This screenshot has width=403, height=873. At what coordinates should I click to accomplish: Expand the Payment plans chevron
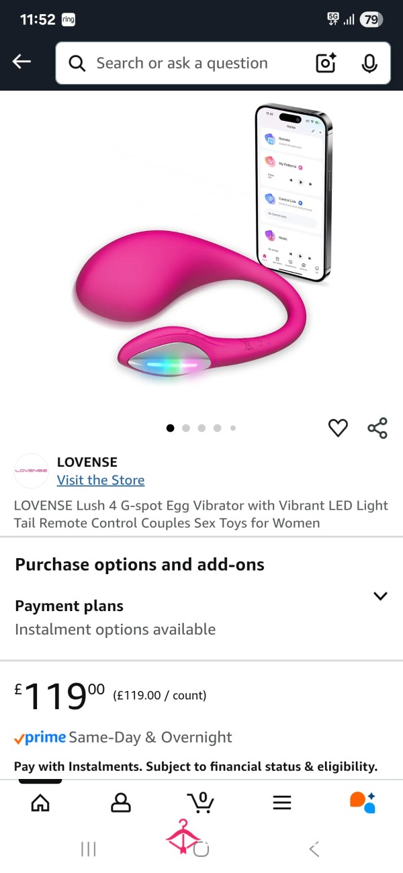coord(380,596)
